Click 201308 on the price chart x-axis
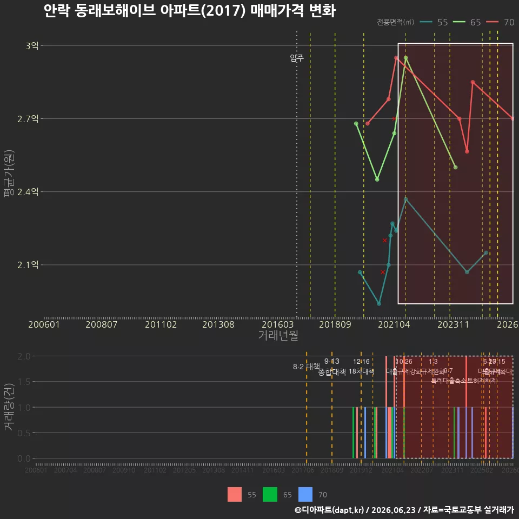 218,324
